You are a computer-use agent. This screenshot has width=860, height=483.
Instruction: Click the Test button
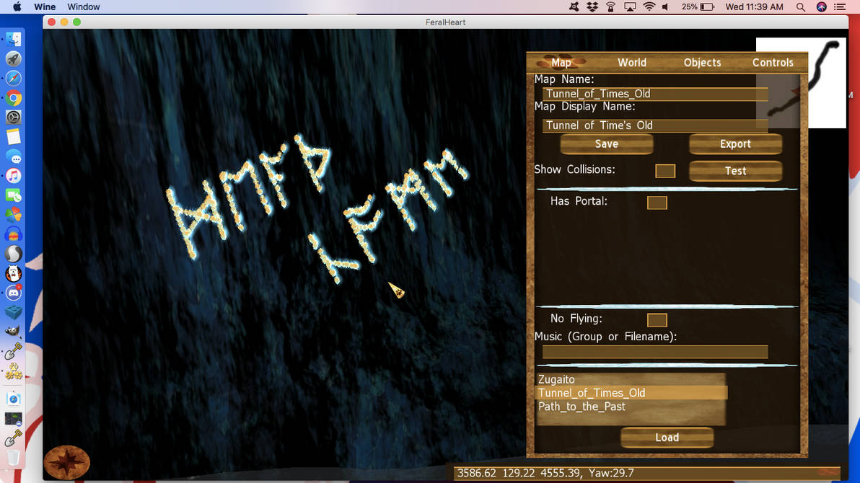[735, 171]
